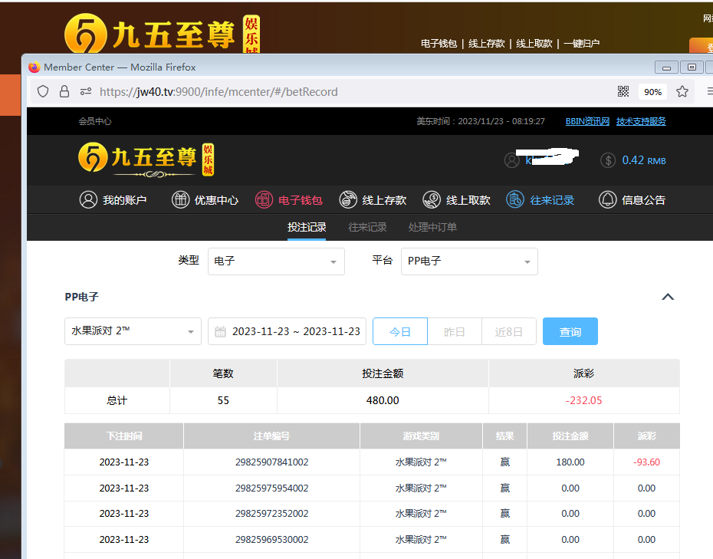Select the 今日 date range toggle
The width and height of the screenshot is (713, 559).
(x=400, y=332)
